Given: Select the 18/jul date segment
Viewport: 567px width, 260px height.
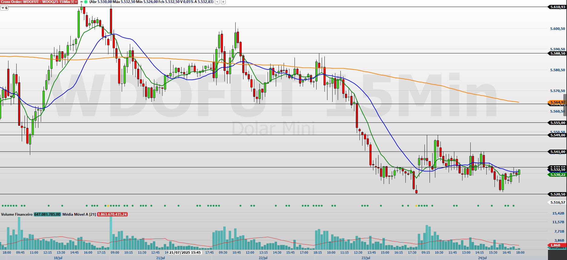Looking at the screenshot, I should (x=58, y=258).
